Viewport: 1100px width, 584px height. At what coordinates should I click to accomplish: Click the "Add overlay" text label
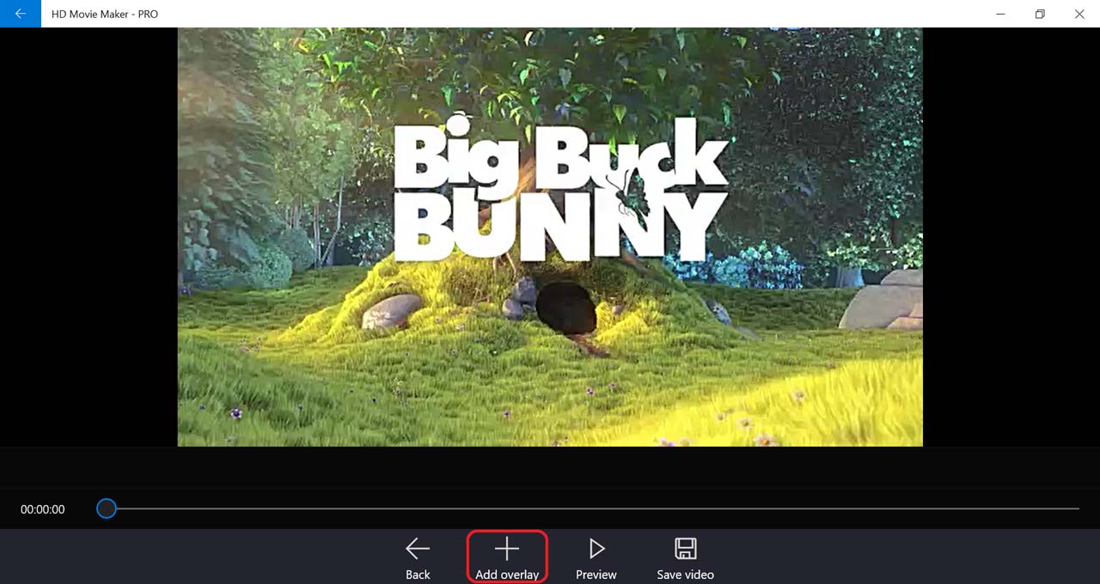507,575
